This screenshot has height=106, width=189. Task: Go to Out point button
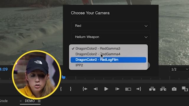[x=139, y=89]
